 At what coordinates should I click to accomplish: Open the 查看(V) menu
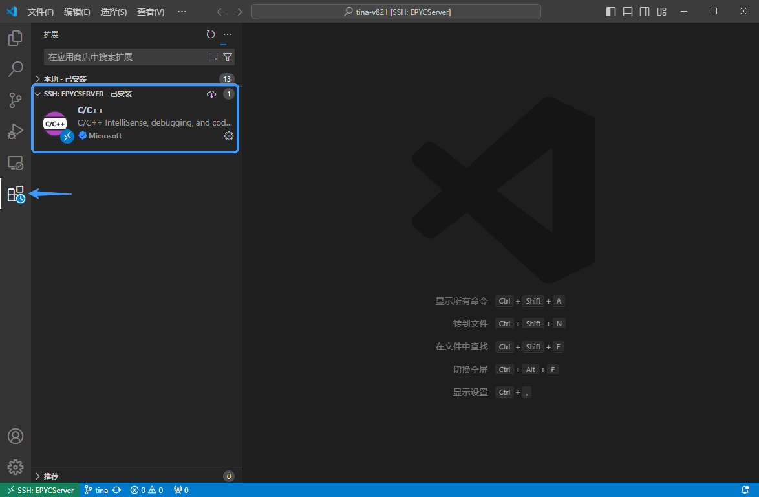(x=151, y=12)
